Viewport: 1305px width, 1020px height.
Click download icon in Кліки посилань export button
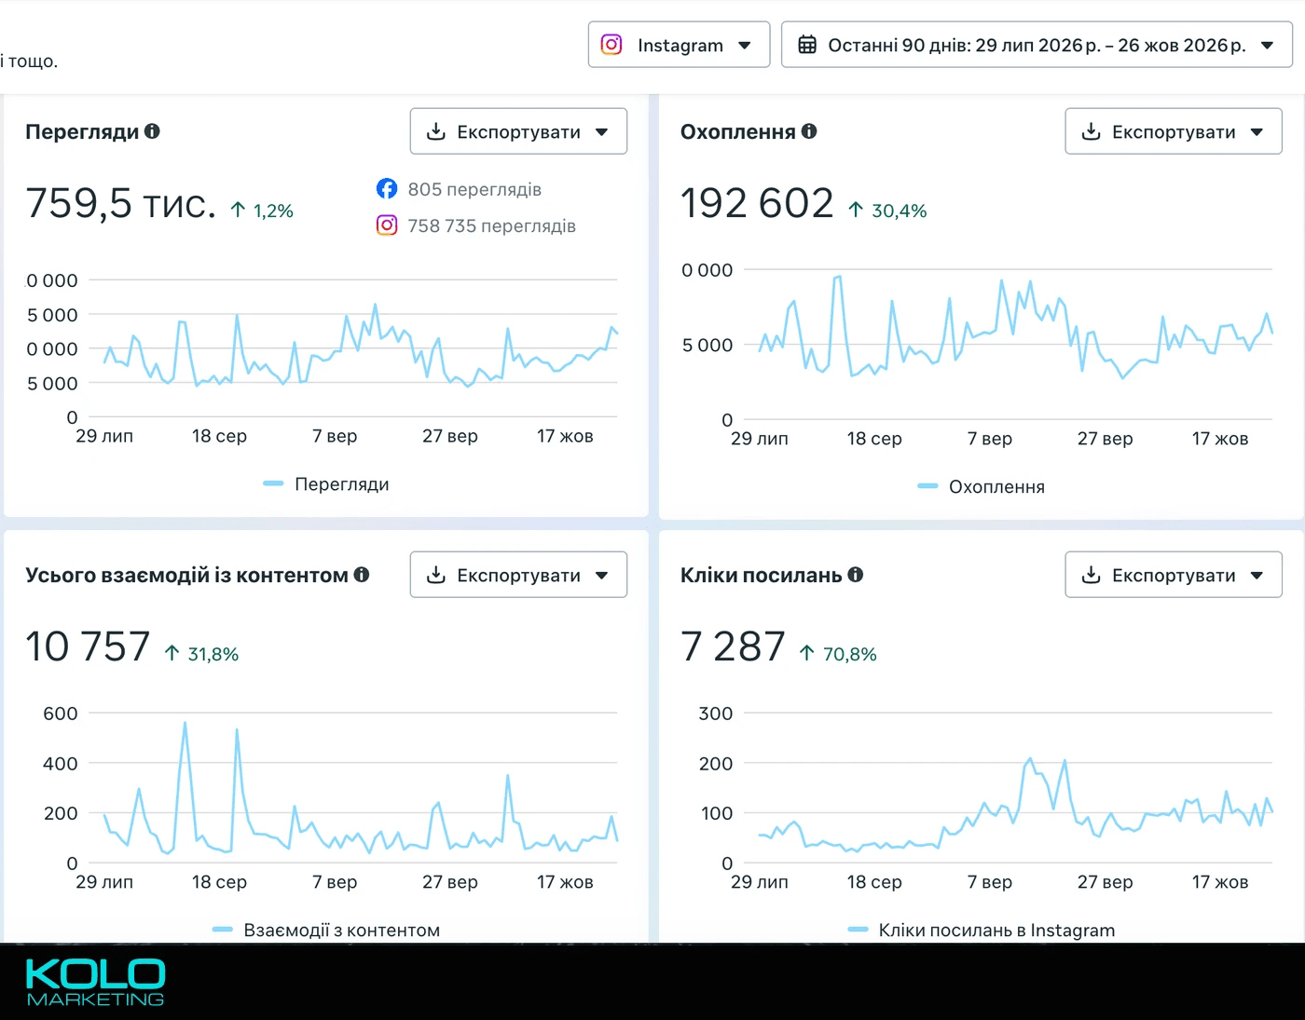pos(1091,575)
